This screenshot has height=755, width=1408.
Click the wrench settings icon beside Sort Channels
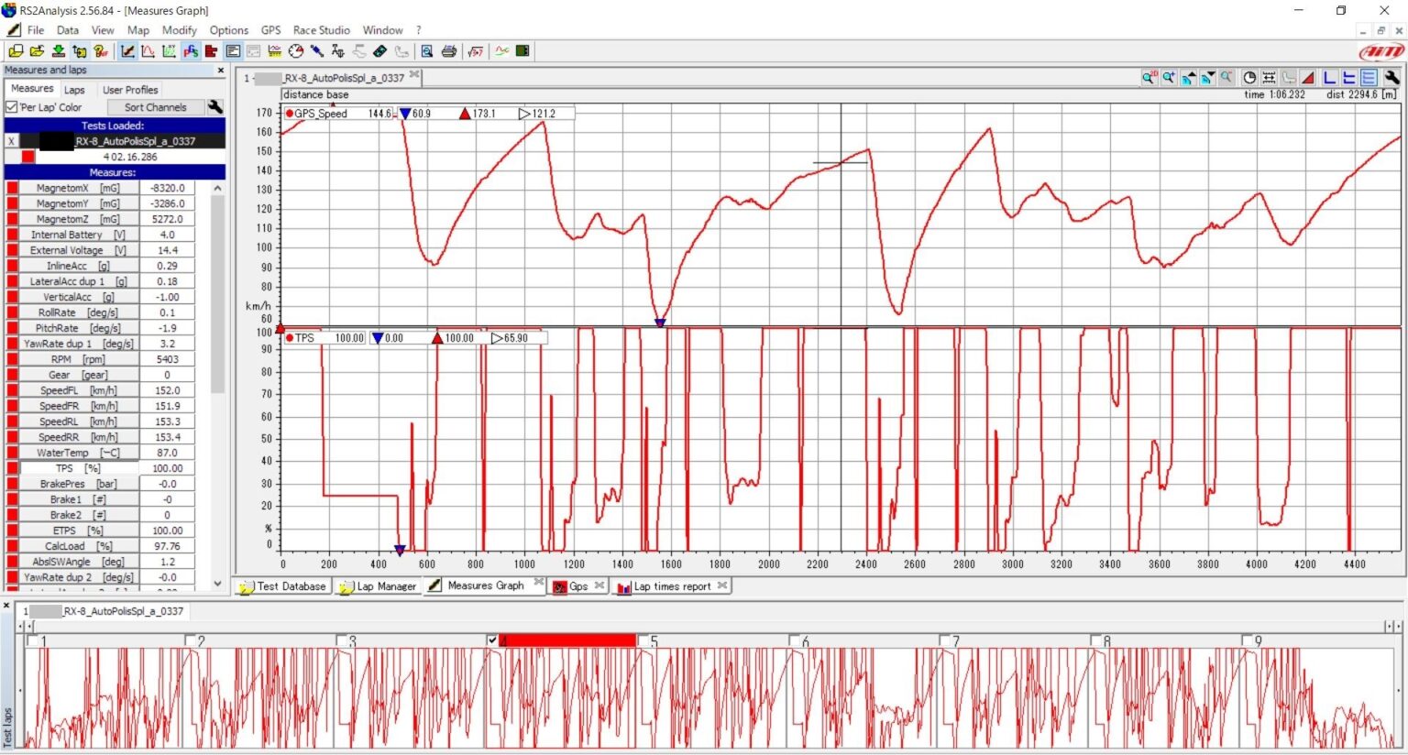point(215,107)
